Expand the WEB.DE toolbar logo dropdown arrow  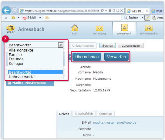click(19, 18)
